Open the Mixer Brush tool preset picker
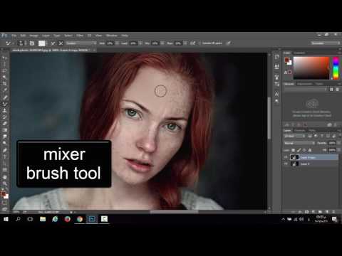 coord(9,43)
